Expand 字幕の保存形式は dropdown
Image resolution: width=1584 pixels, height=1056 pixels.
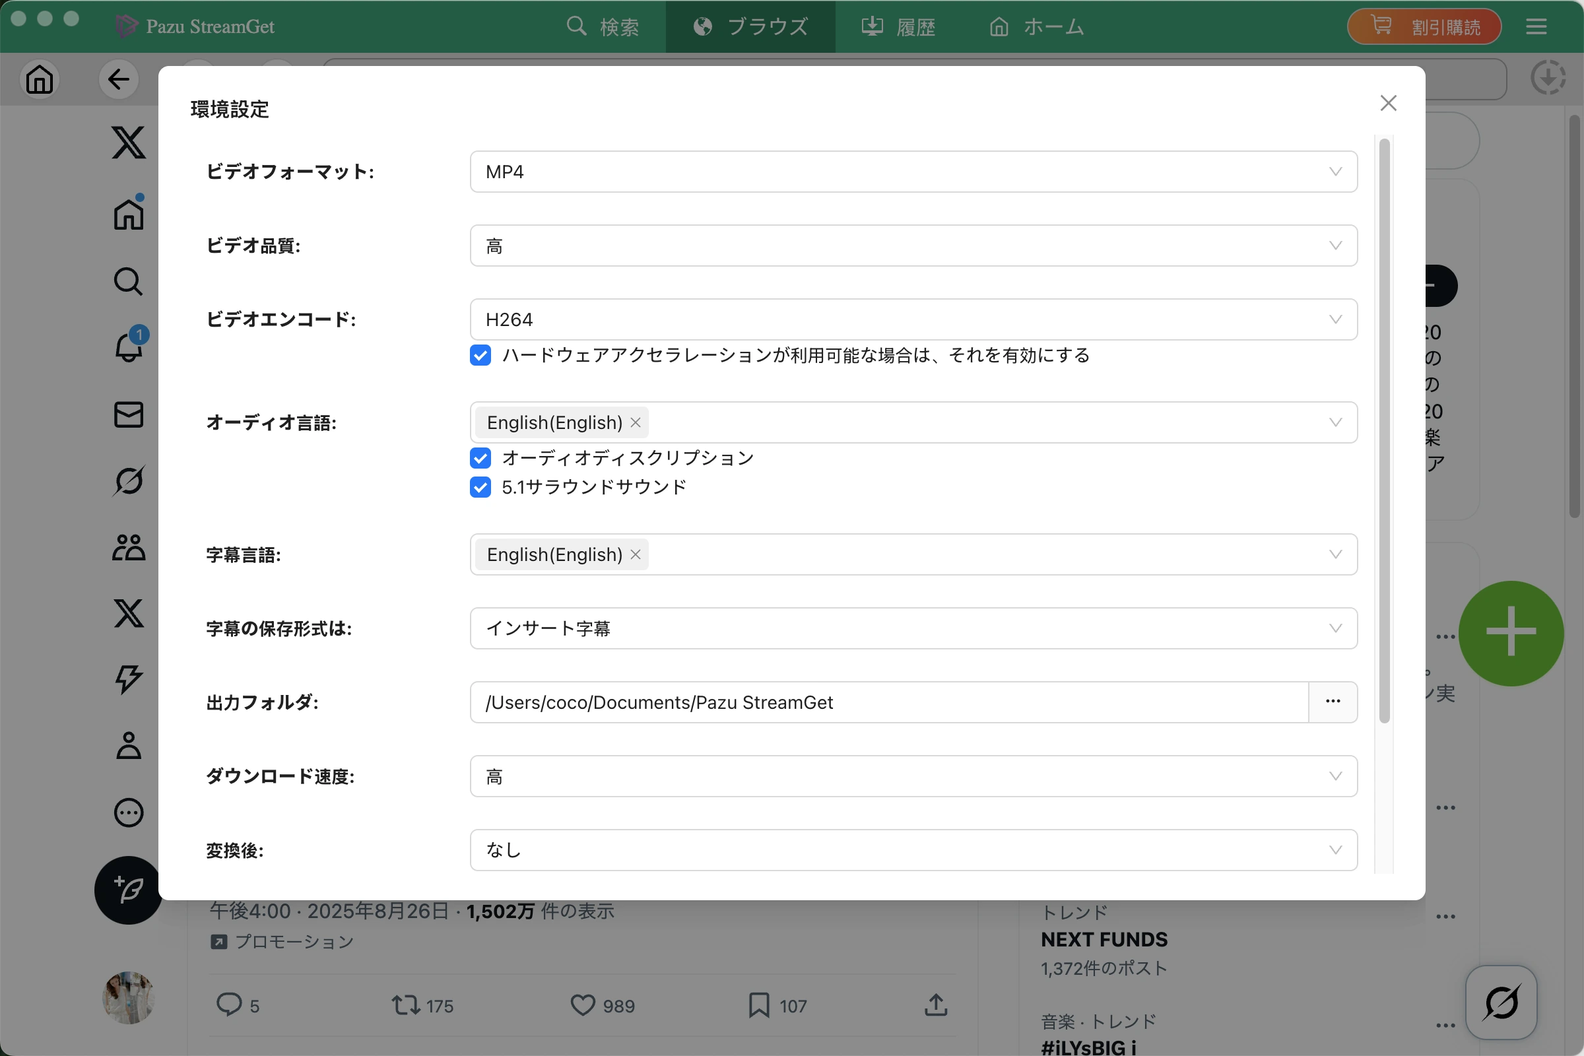[913, 628]
